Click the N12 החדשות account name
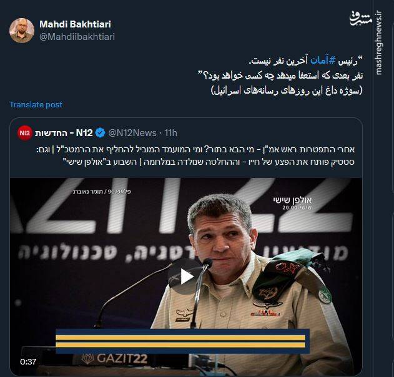The width and height of the screenshot is (394, 377). tap(64, 133)
